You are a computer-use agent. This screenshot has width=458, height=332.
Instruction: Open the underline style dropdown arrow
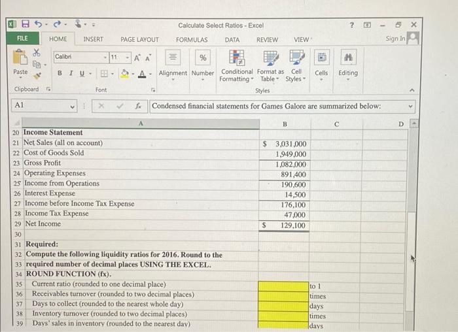(x=90, y=74)
